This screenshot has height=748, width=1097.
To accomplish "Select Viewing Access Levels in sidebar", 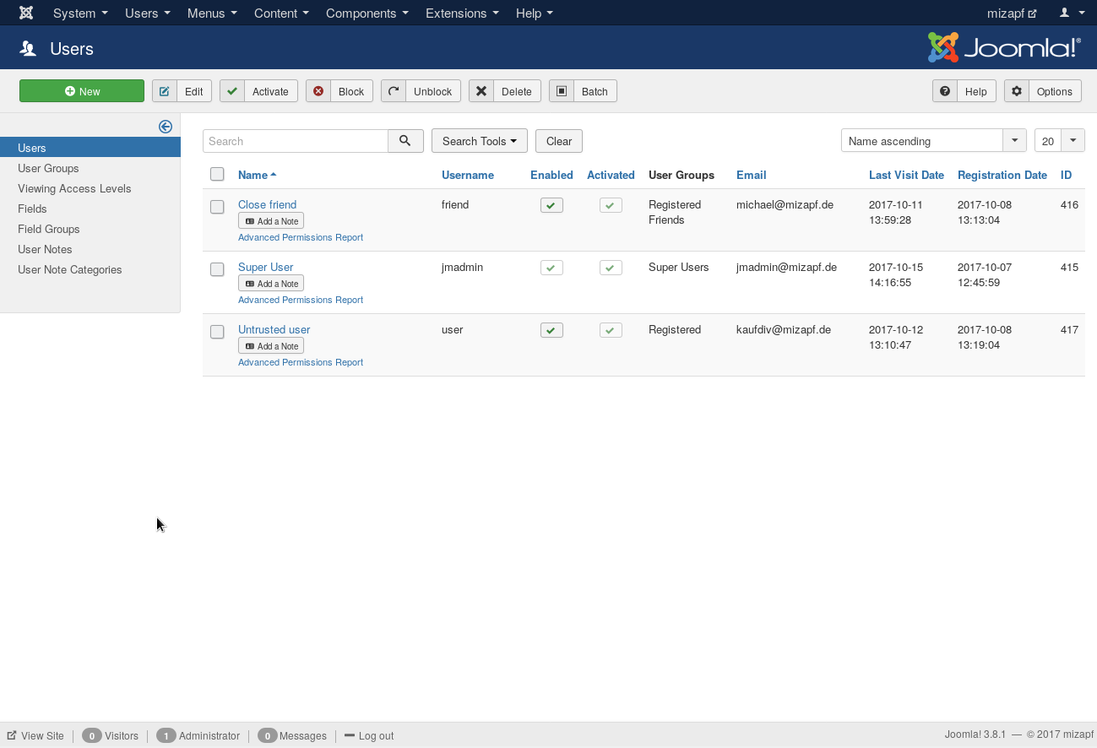I will point(74,188).
